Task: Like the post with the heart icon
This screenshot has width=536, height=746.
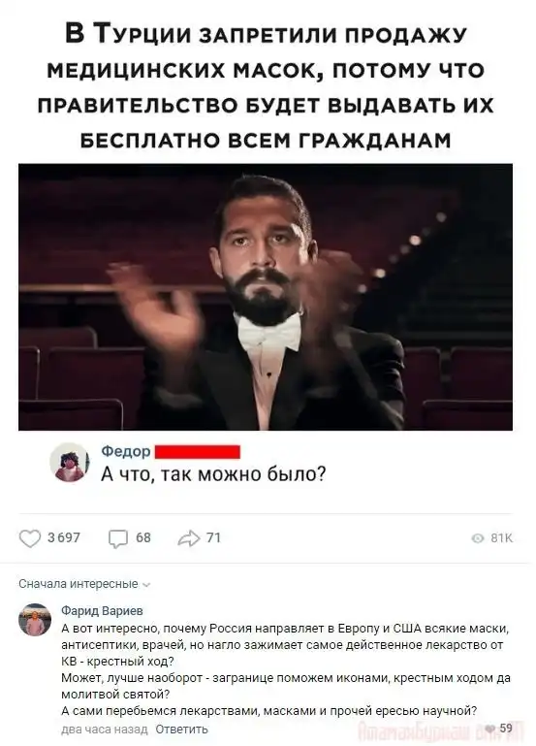Action: click(30, 538)
